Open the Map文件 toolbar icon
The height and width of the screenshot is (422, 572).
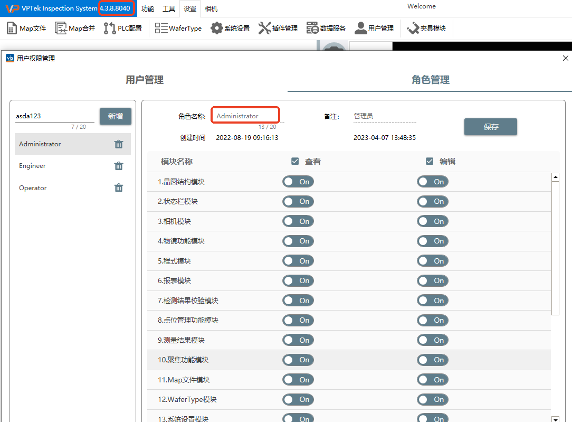12,28
